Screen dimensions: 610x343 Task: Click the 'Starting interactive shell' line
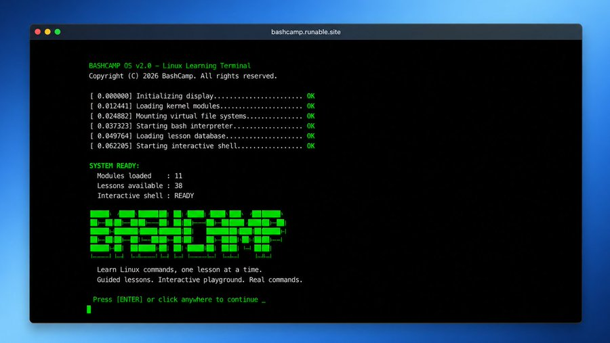[202, 146]
